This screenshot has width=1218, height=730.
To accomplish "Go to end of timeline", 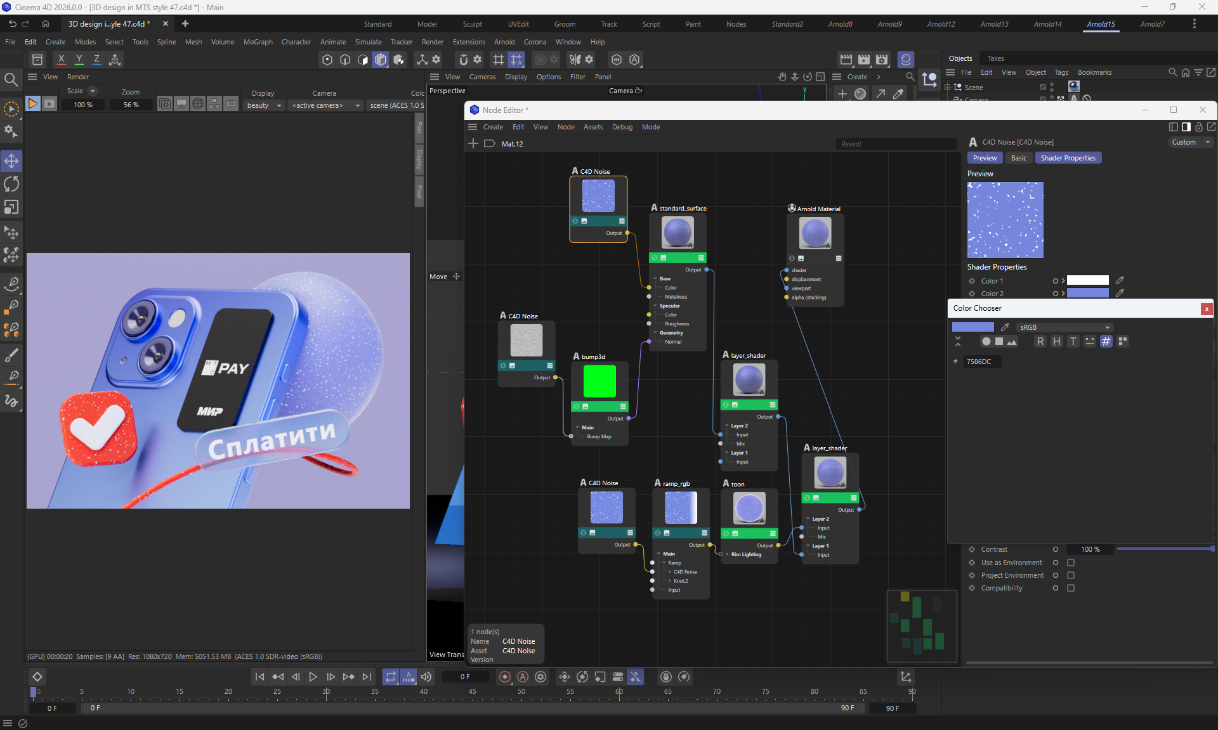I will (367, 677).
